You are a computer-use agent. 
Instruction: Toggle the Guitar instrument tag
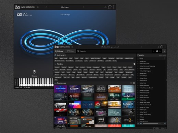point(87,58)
